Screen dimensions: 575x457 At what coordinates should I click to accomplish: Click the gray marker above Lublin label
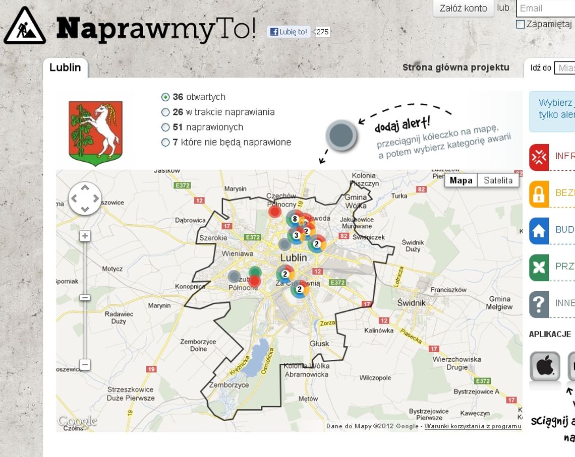pos(284,244)
